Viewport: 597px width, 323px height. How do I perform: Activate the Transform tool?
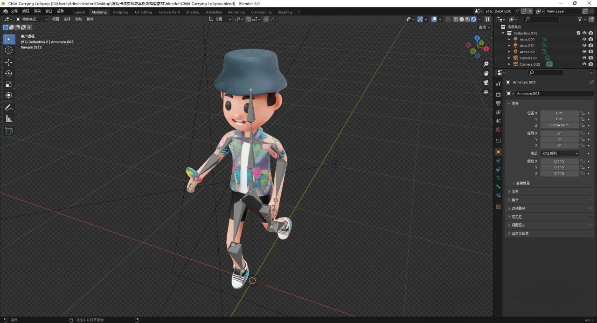pos(8,95)
